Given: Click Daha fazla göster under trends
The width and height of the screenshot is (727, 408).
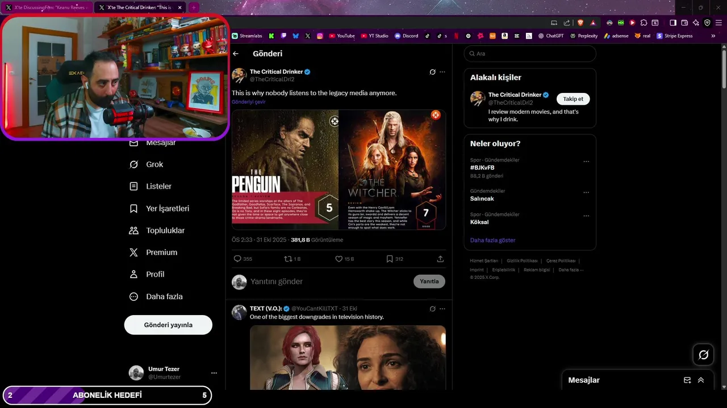Looking at the screenshot, I should 492,240.
